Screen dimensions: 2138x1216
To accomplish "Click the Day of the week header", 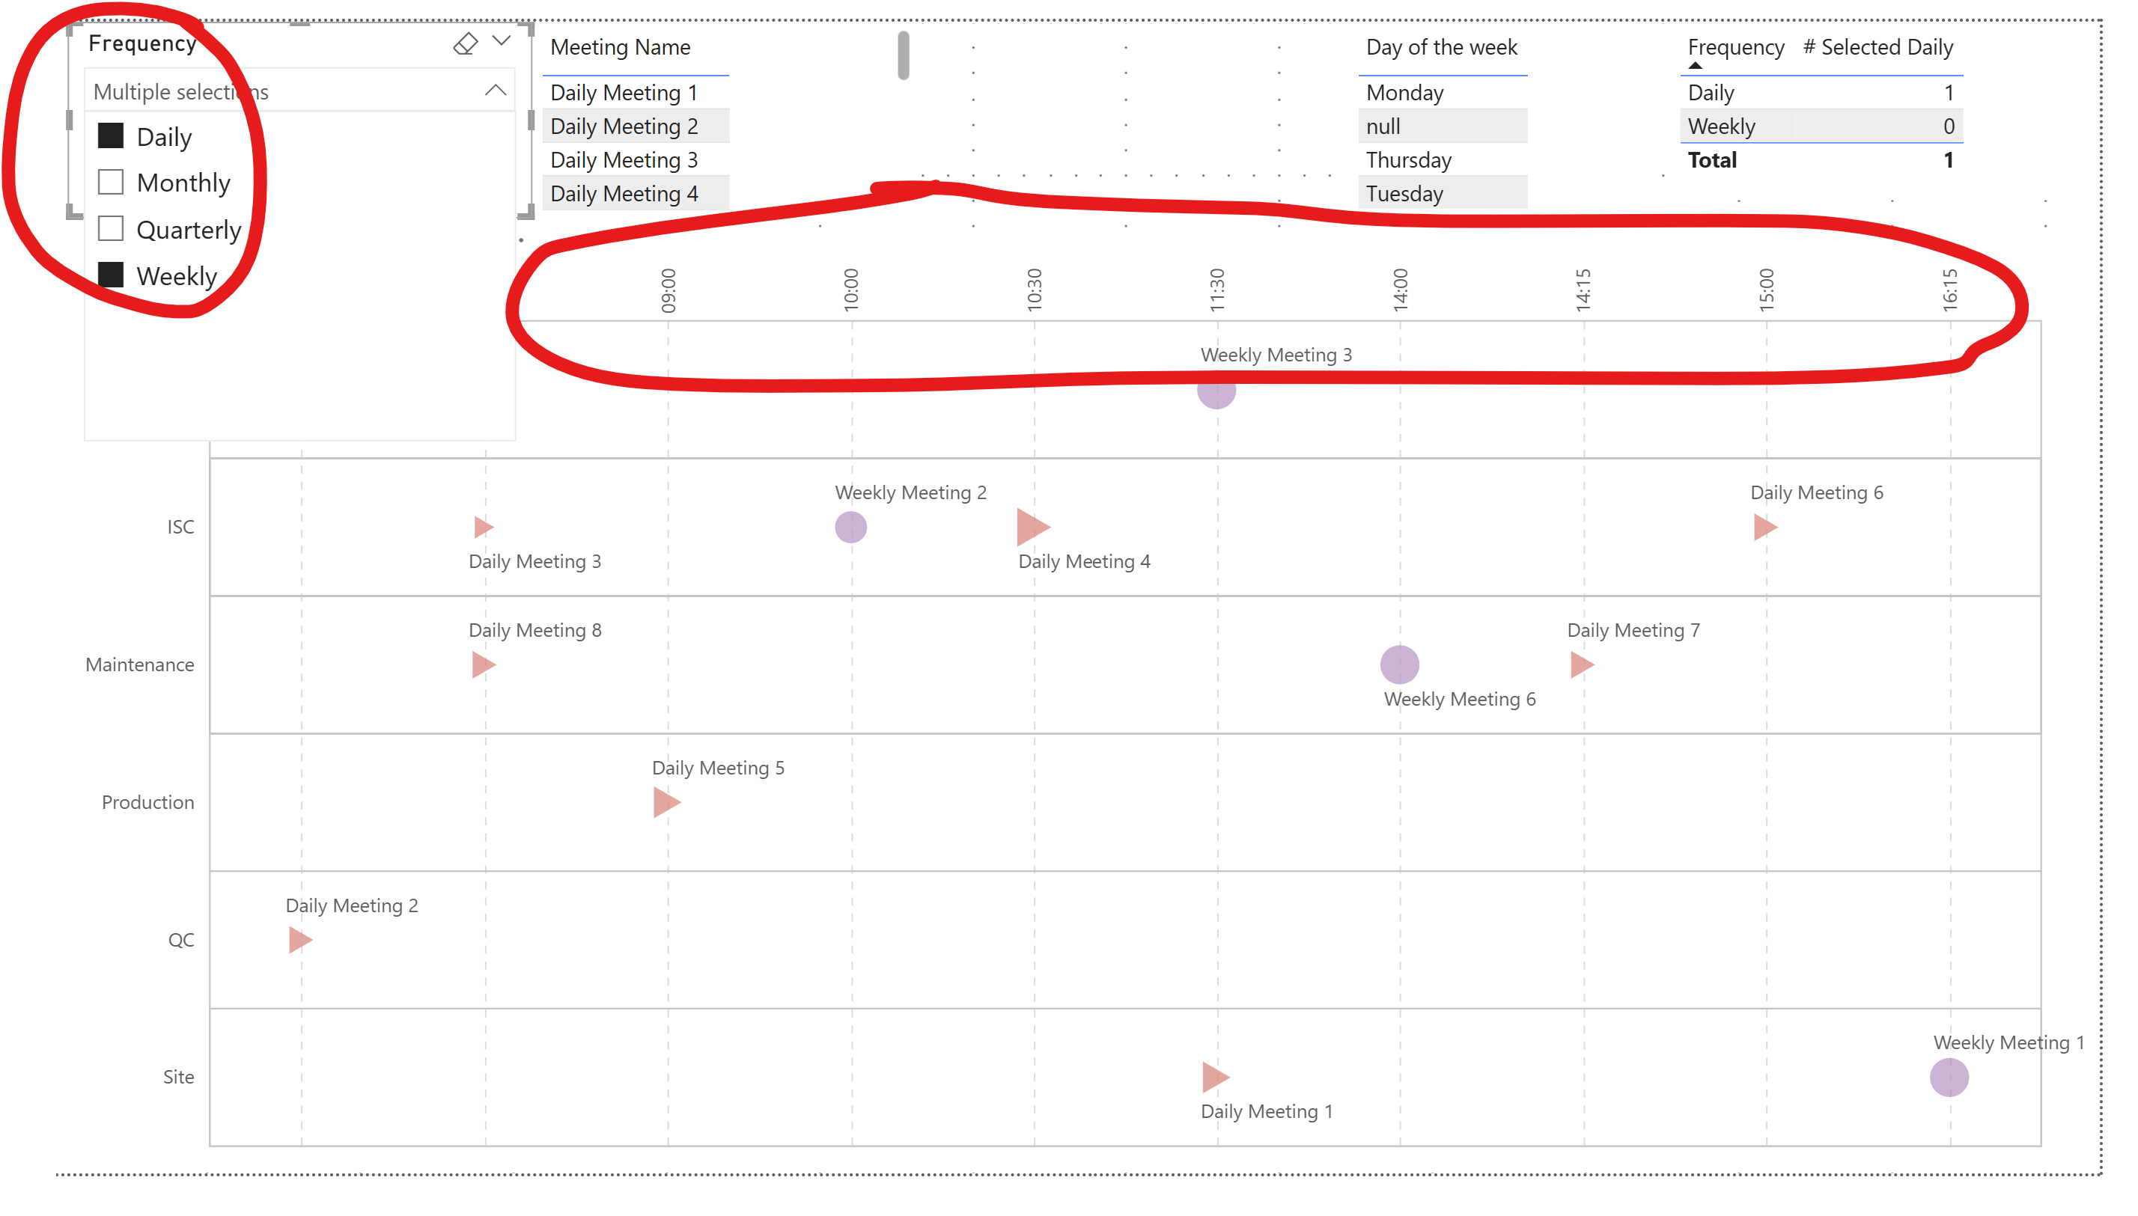I will click(x=1441, y=48).
